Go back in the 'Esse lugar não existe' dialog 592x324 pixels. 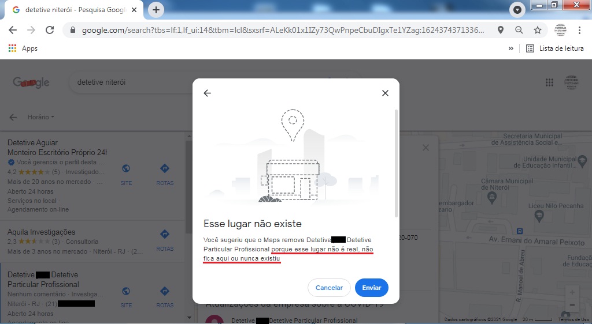coord(208,93)
